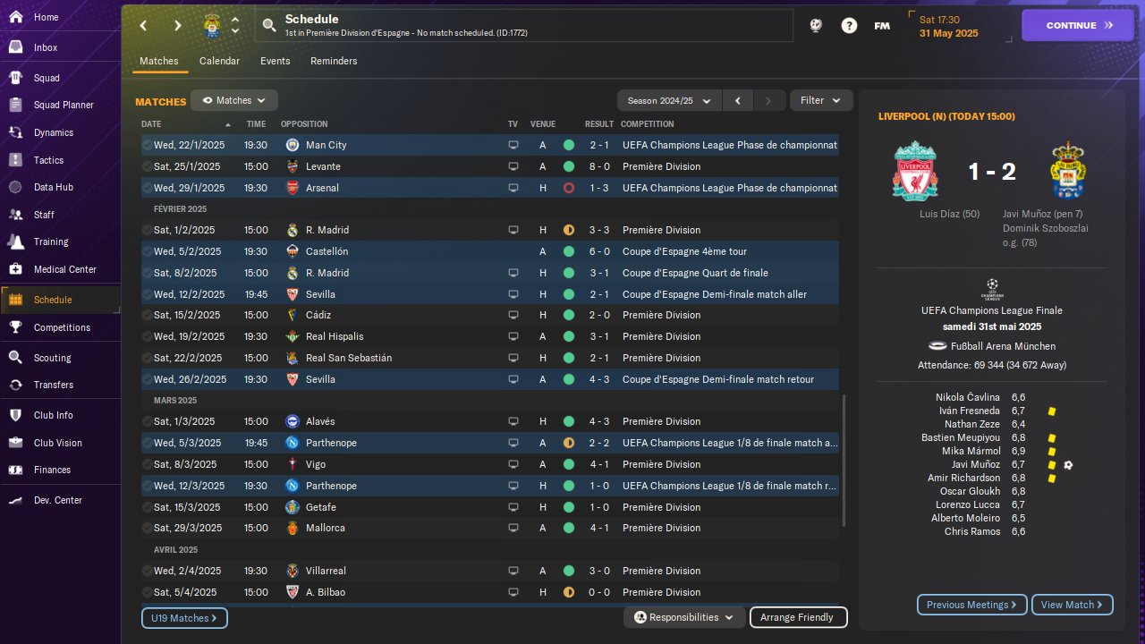Click the Las Palmas club badge in header
The image size is (1145, 644).
point(212,25)
